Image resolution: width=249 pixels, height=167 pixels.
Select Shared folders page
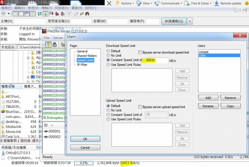[x=87, y=56]
